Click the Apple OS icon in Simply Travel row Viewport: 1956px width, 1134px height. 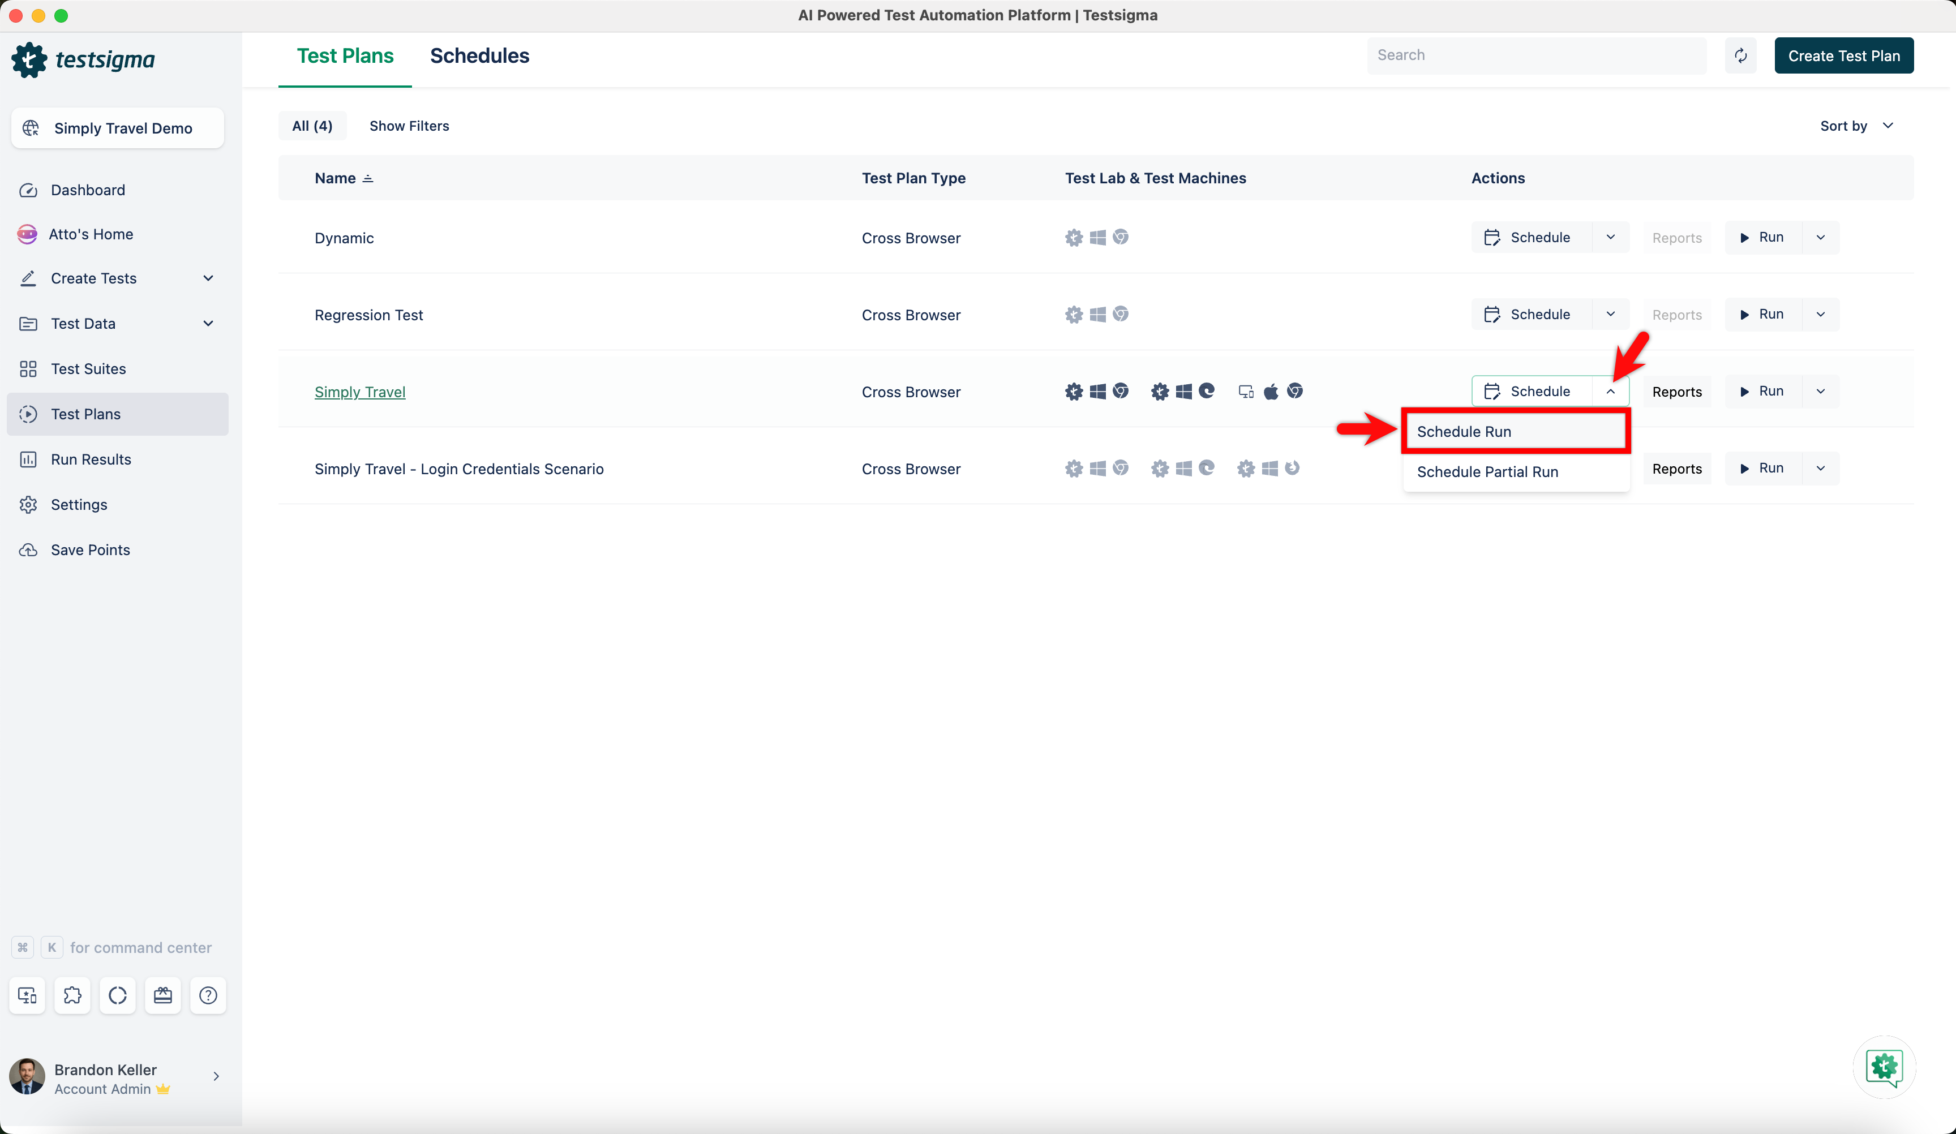(1271, 391)
